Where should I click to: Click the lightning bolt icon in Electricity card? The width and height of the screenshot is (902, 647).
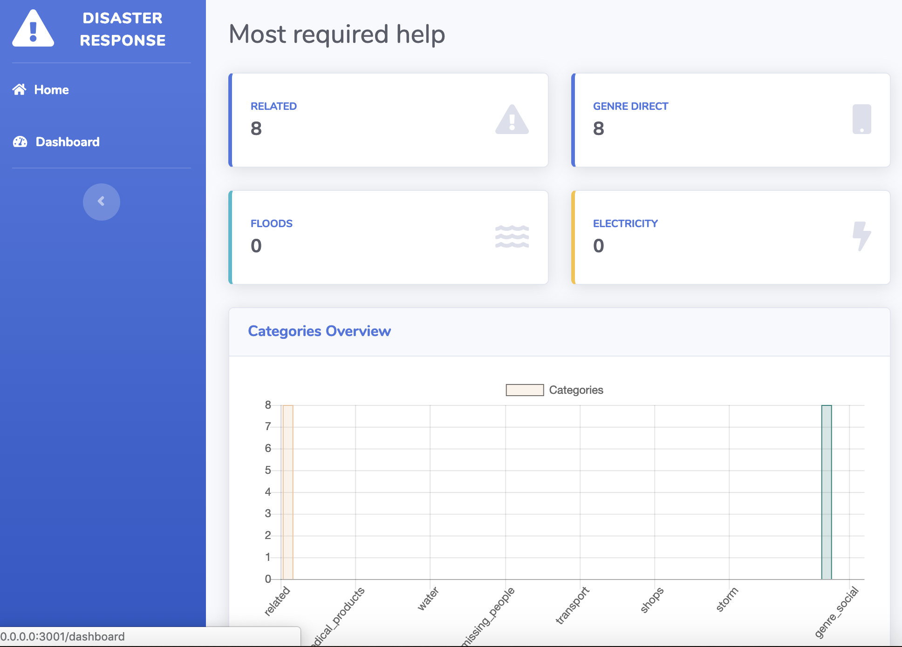[x=861, y=236]
